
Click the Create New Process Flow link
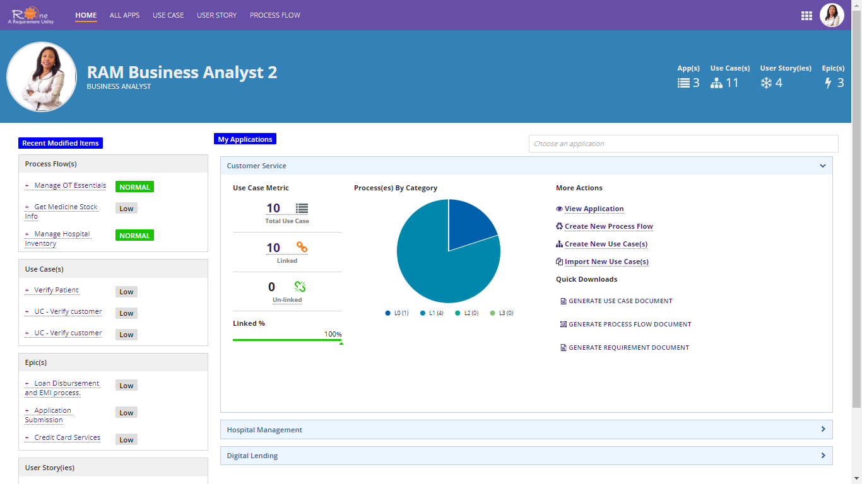[609, 226]
